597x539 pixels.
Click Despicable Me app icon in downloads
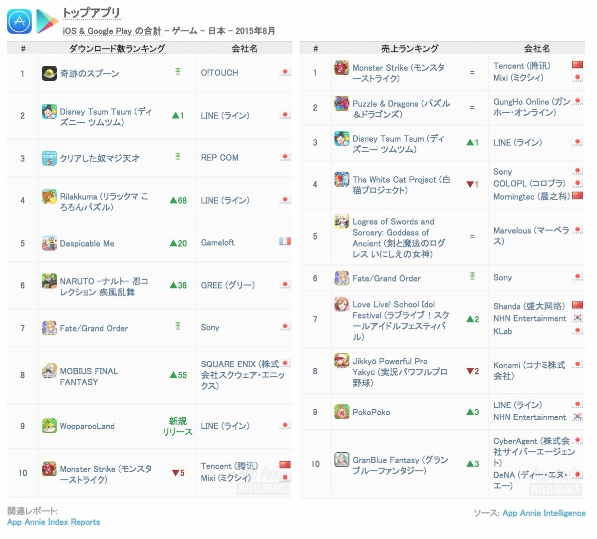click(x=49, y=243)
